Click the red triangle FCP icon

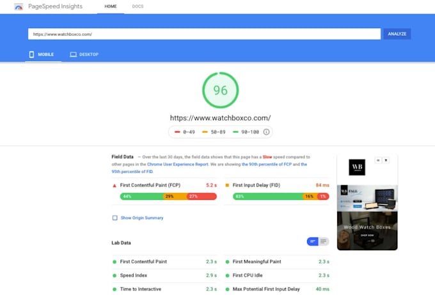tap(115, 185)
